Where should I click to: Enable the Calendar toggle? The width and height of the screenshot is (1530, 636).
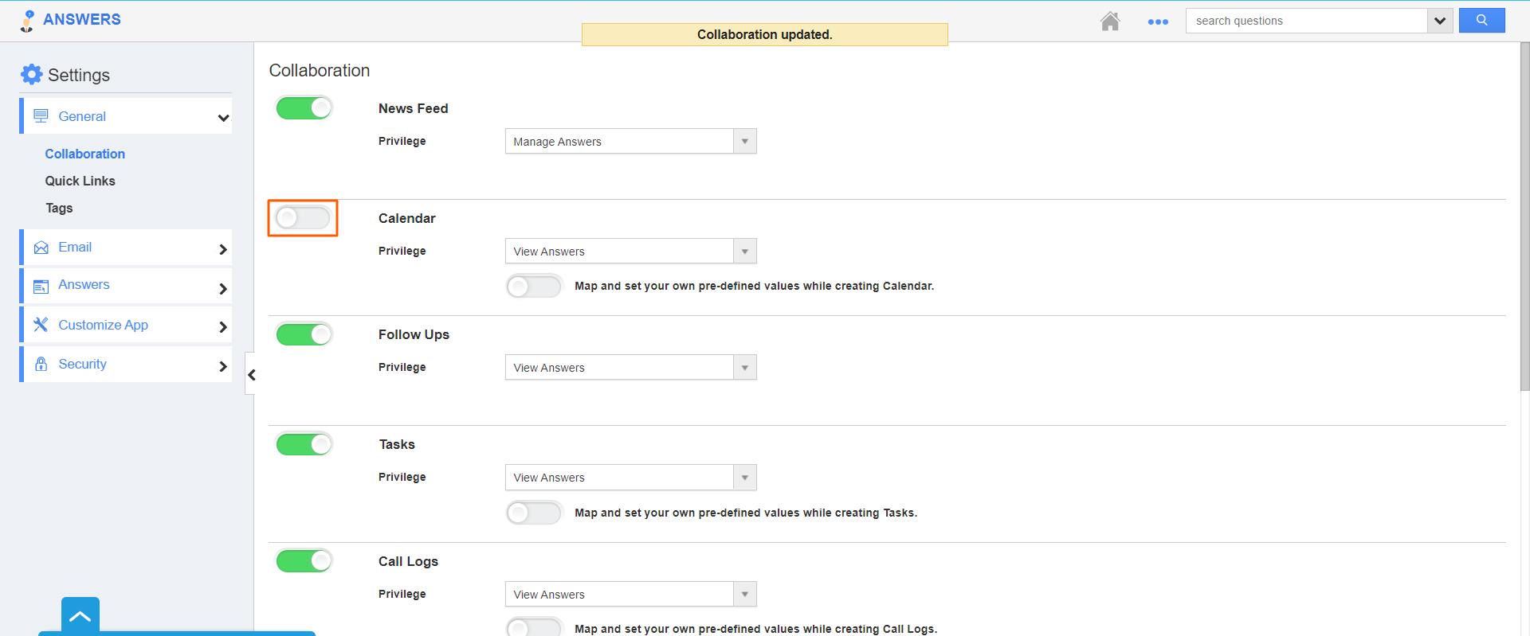[303, 217]
